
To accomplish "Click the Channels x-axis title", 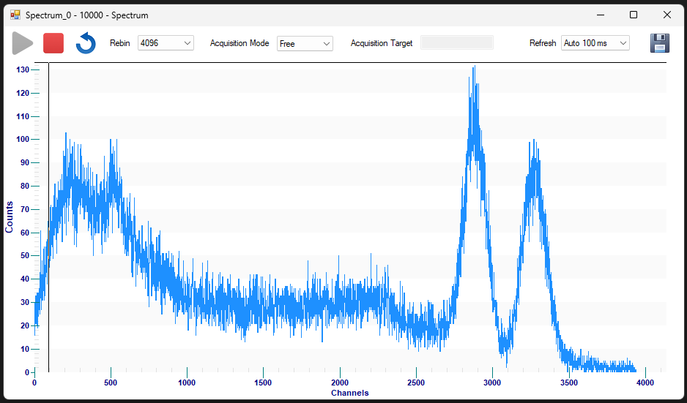I will coord(349,393).
